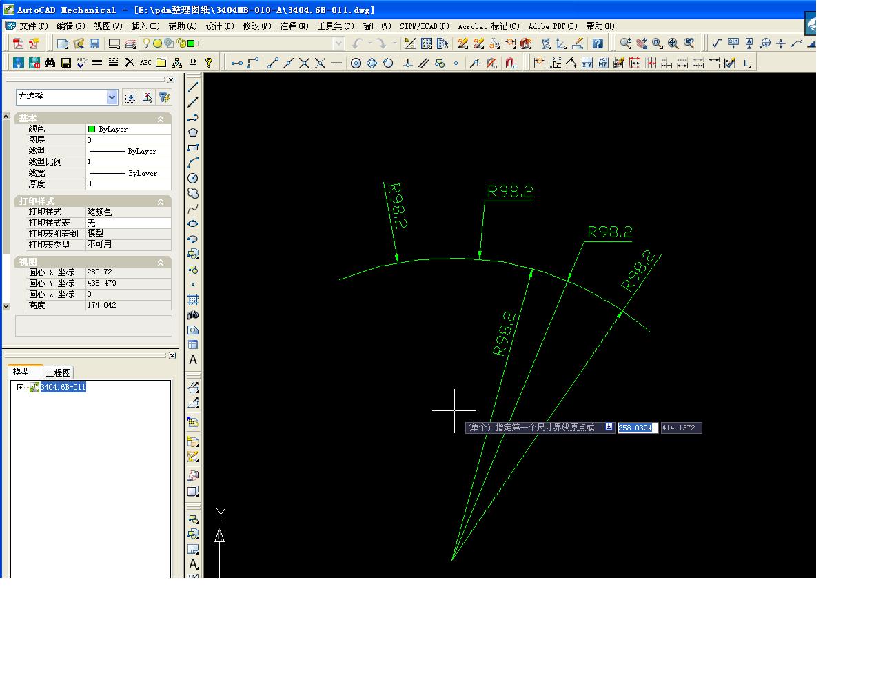885x689 pixels.
Task: Open the layer dropdown list
Action: 338,43
